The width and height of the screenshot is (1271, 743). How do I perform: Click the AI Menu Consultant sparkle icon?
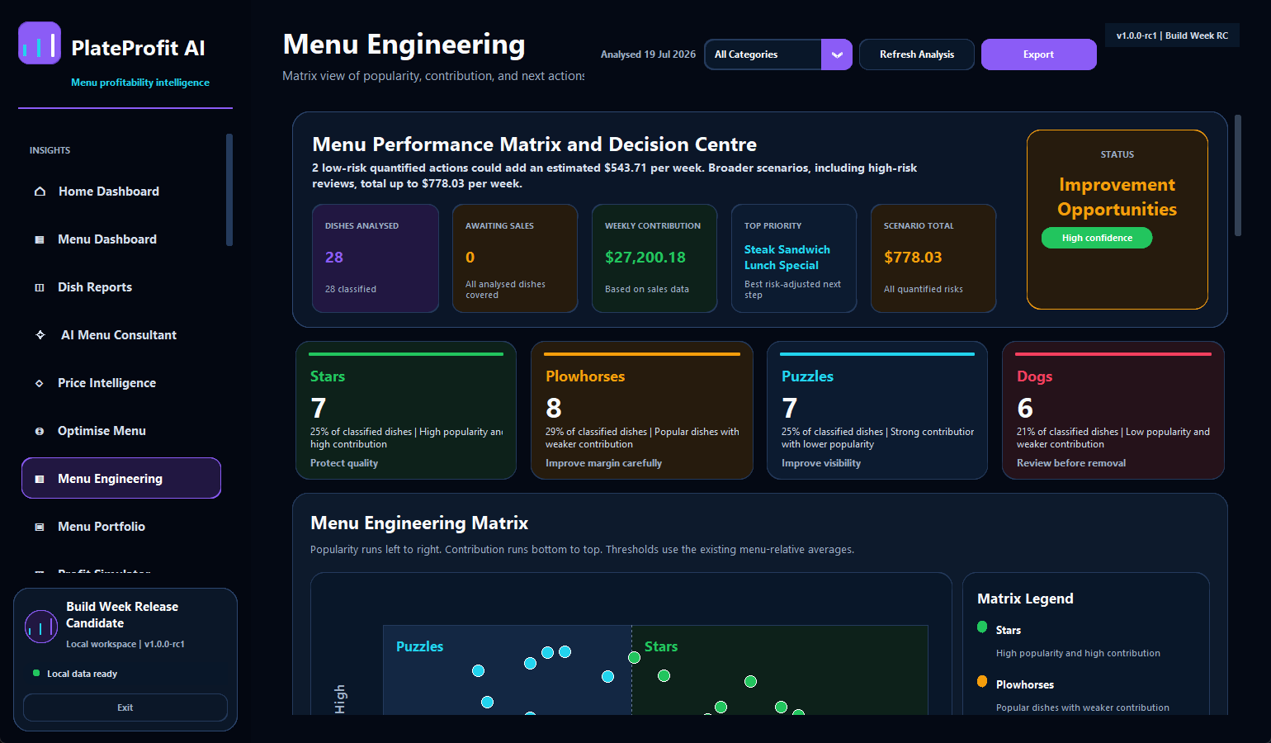[40, 335]
